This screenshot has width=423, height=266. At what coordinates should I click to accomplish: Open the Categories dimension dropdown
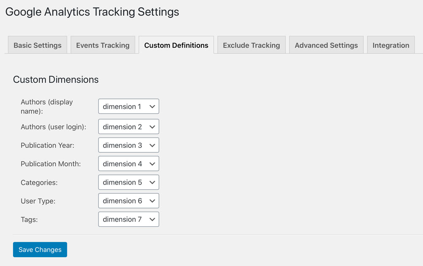click(129, 182)
